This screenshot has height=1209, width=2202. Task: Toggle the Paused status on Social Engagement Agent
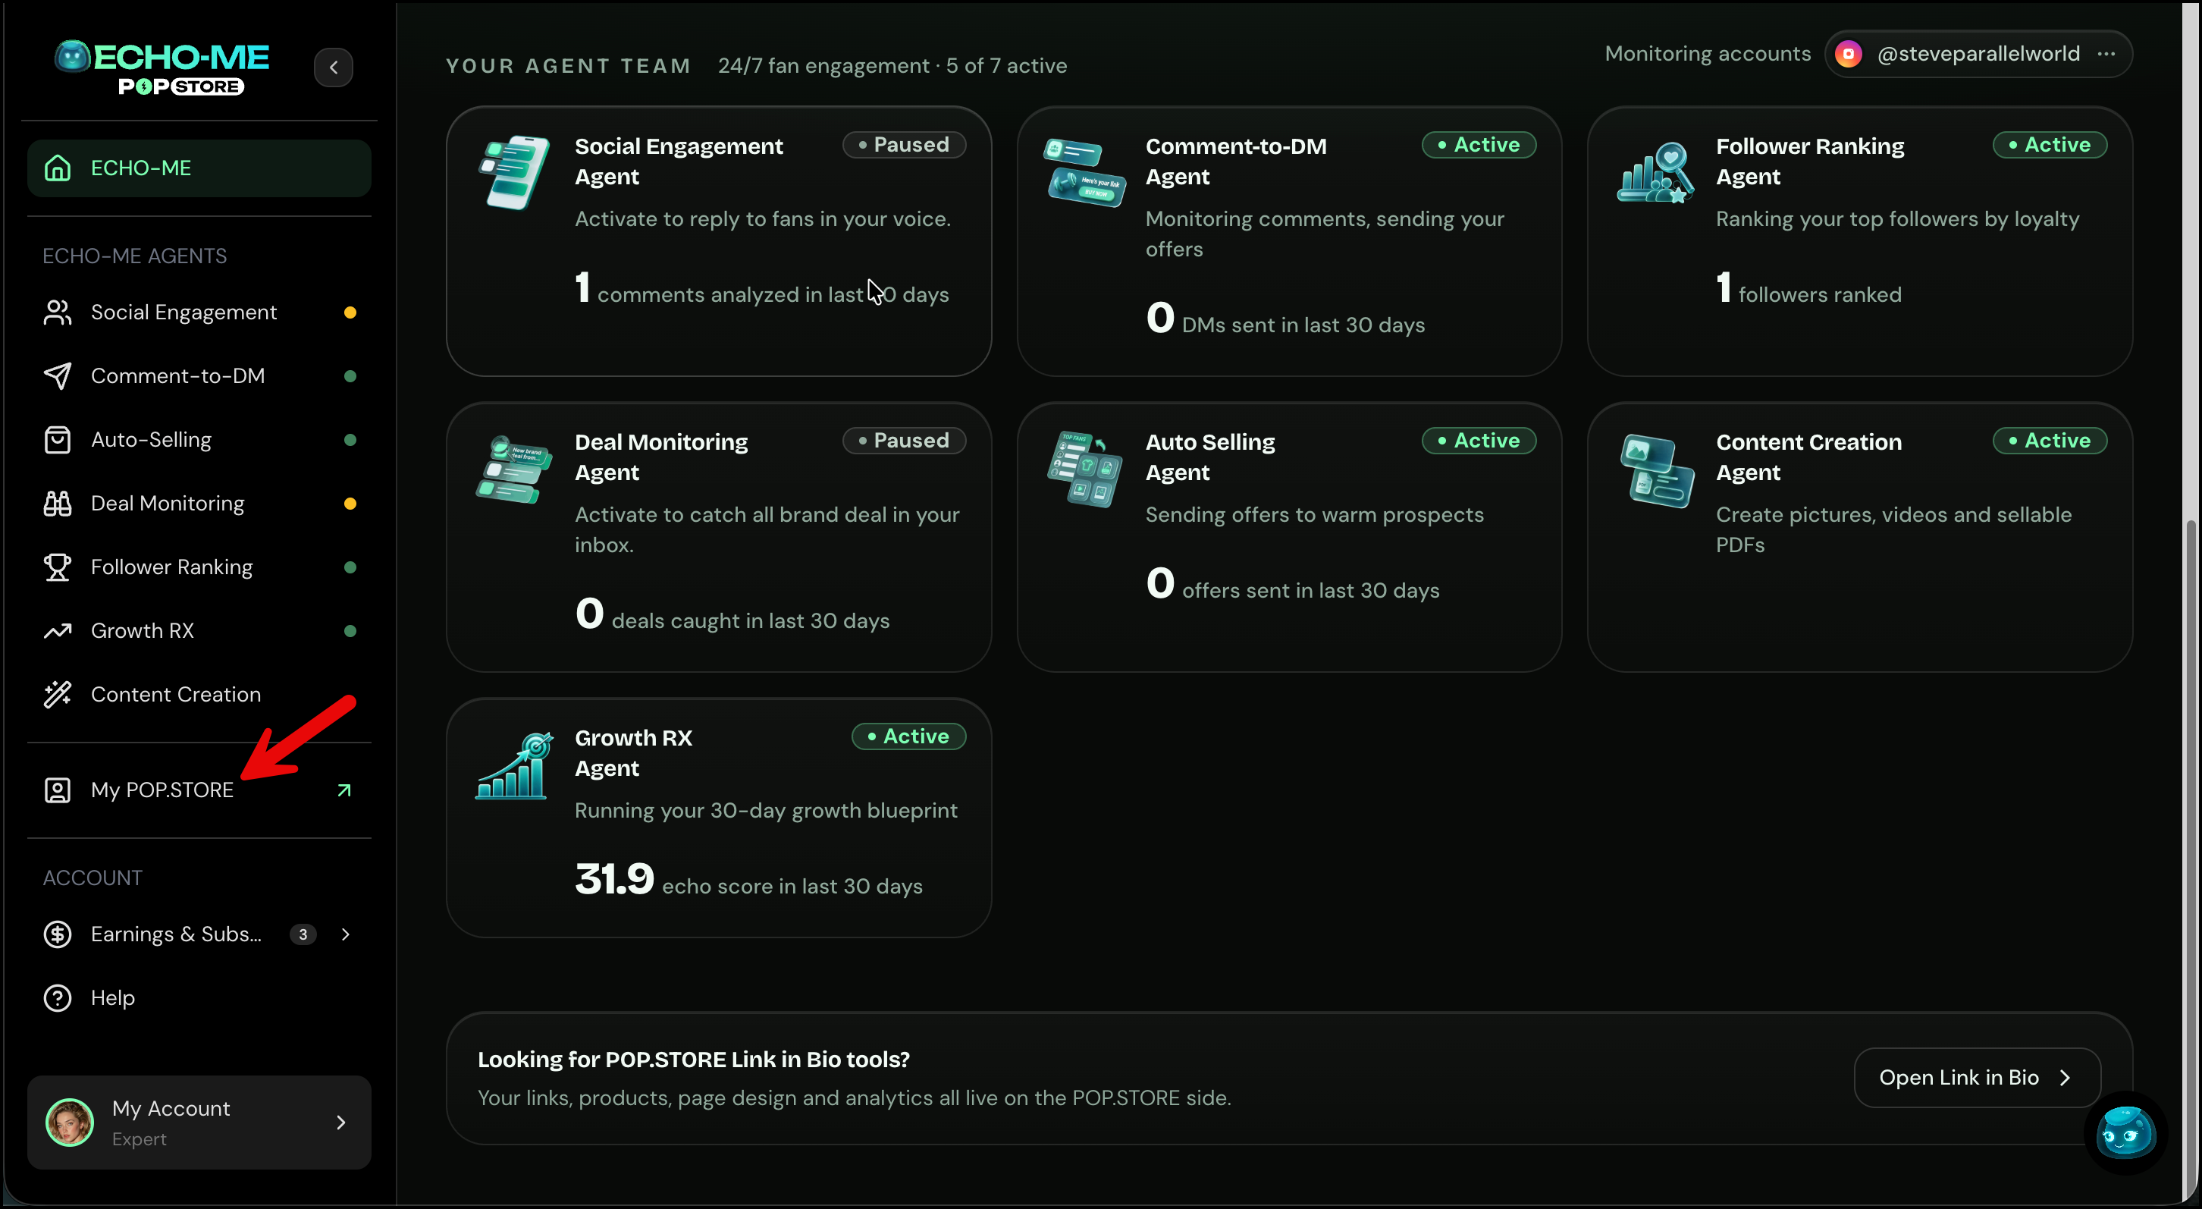(x=904, y=145)
